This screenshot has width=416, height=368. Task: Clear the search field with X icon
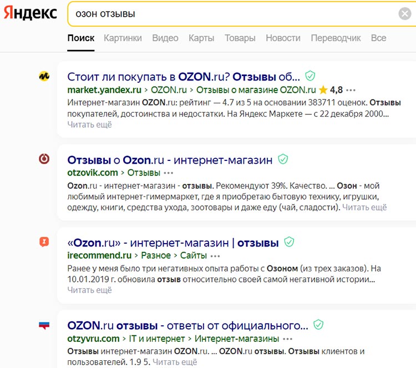(405, 14)
